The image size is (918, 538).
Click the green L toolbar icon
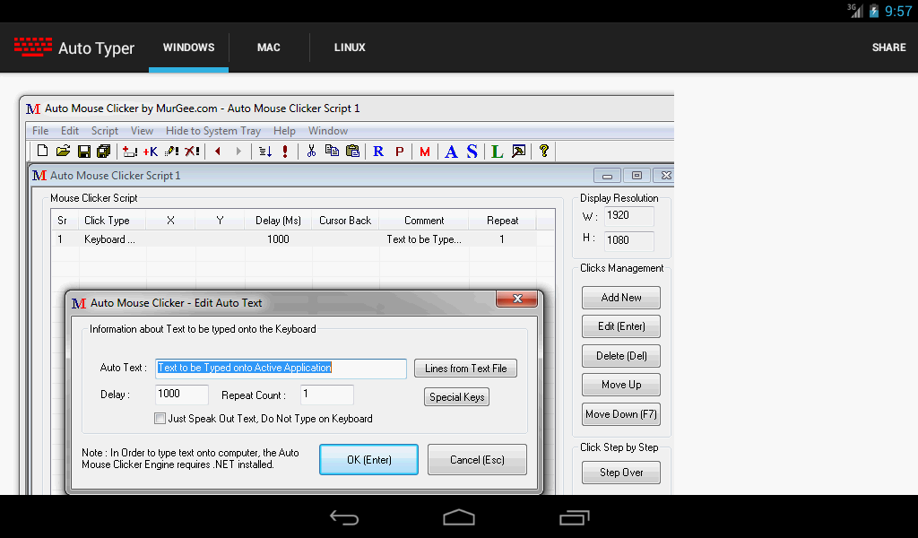point(497,152)
